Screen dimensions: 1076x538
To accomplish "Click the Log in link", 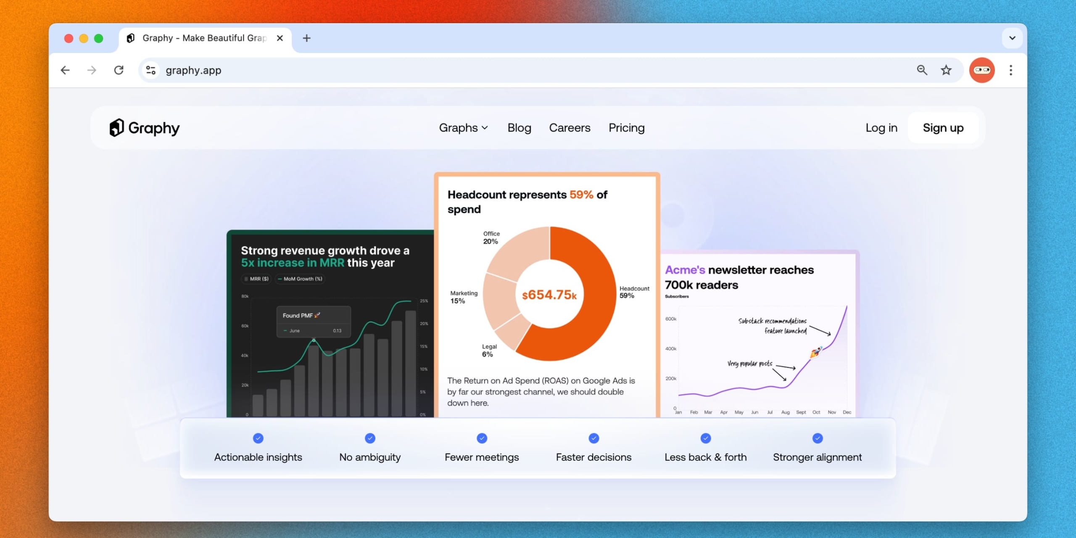I will [x=881, y=128].
